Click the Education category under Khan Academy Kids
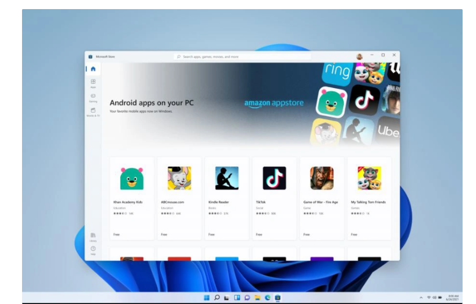476x304 pixels. (x=119, y=208)
